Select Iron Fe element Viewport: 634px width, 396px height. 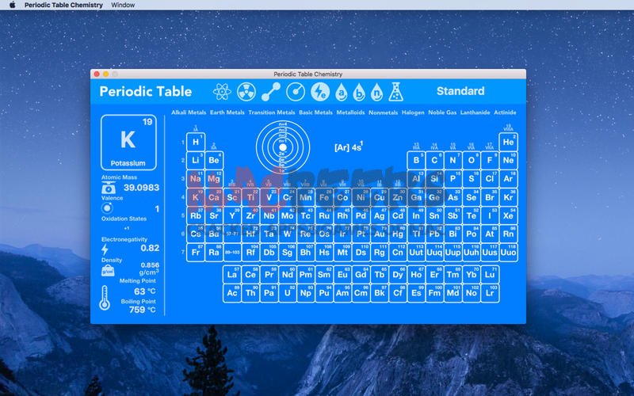click(x=324, y=197)
